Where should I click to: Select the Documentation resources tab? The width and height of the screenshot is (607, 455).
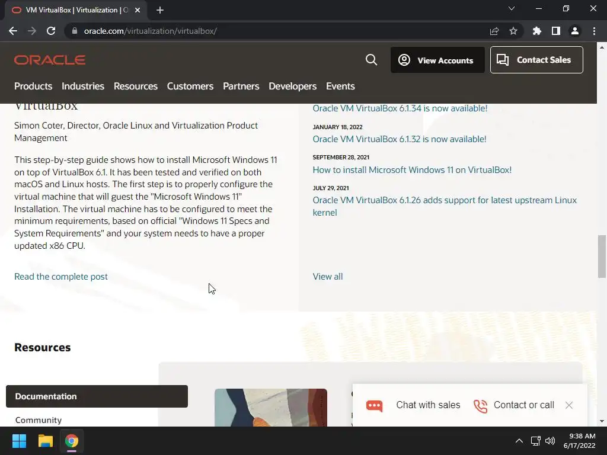97,396
